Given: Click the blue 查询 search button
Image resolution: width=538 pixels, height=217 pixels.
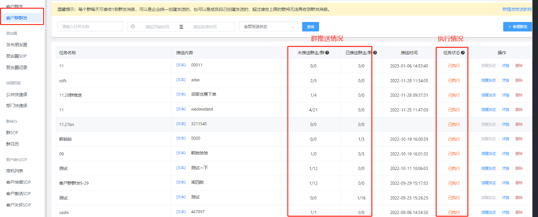Looking at the screenshot, I should coord(310,27).
